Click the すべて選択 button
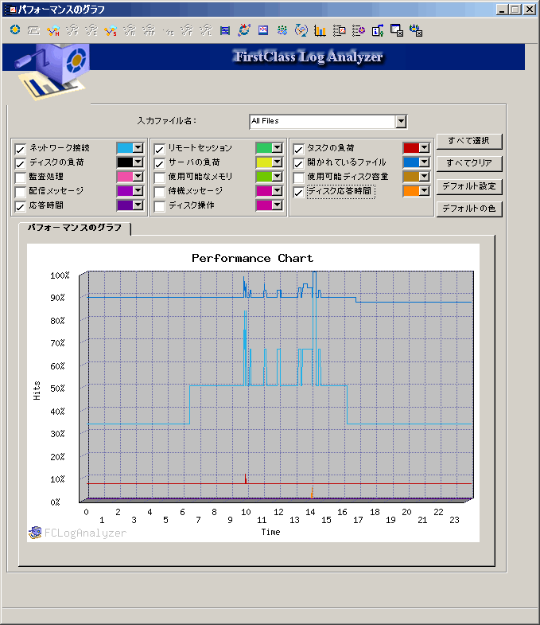 [468, 142]
